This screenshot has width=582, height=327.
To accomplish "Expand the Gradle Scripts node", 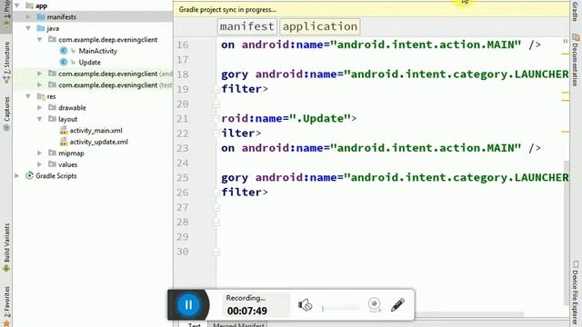I will (x=17, y=175).
